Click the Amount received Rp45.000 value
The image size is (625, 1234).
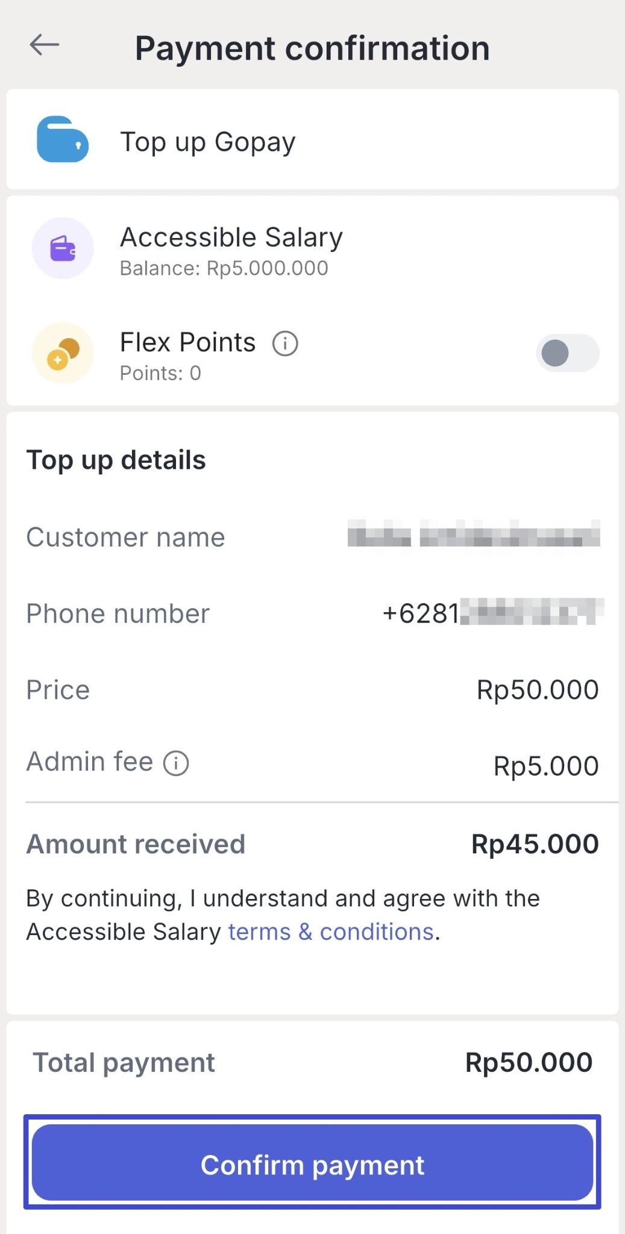click(535, 844)
